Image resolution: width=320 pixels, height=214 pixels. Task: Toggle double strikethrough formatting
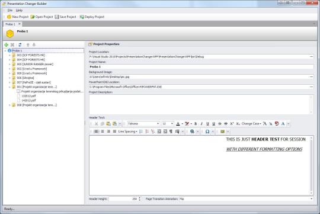coord(226,124)
